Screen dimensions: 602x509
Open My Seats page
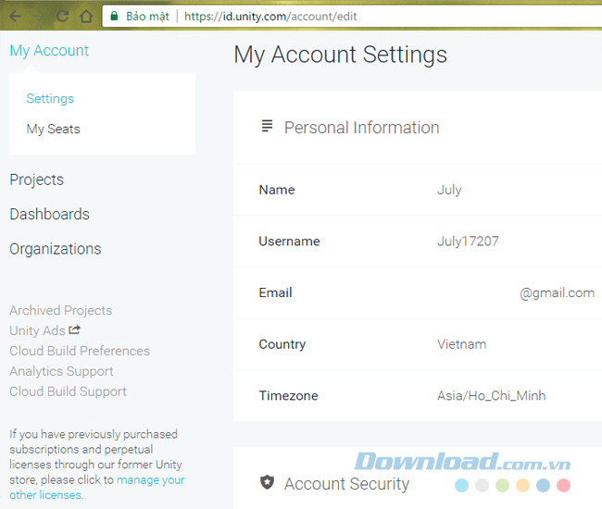point(53,129)
